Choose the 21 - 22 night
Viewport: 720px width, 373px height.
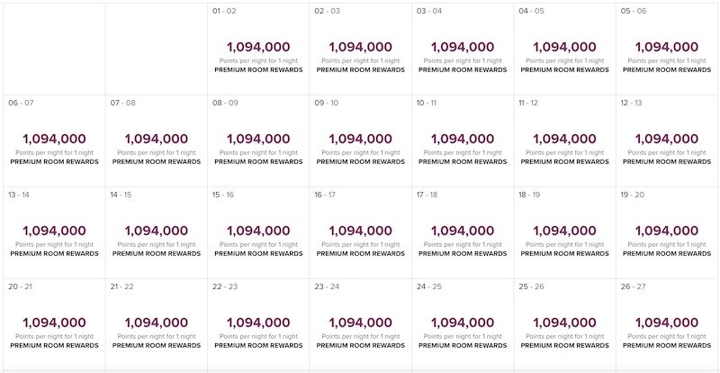pos(156,324)
